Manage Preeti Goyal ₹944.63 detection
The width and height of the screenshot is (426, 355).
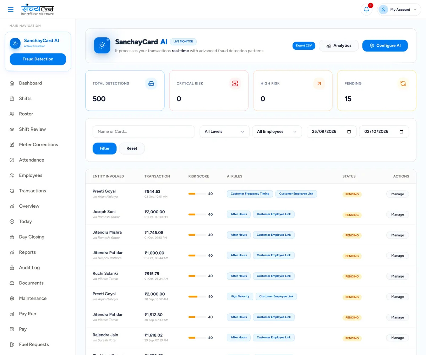pos(398,194)
